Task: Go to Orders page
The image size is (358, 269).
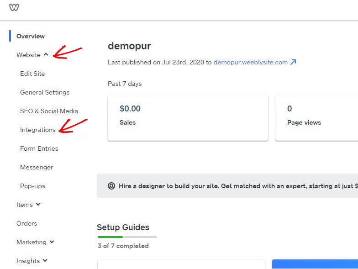Action: coord(26,223)
